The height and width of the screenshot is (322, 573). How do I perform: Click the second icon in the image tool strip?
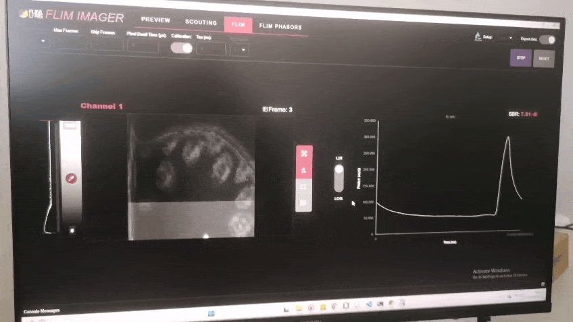(x=304, y=170)
